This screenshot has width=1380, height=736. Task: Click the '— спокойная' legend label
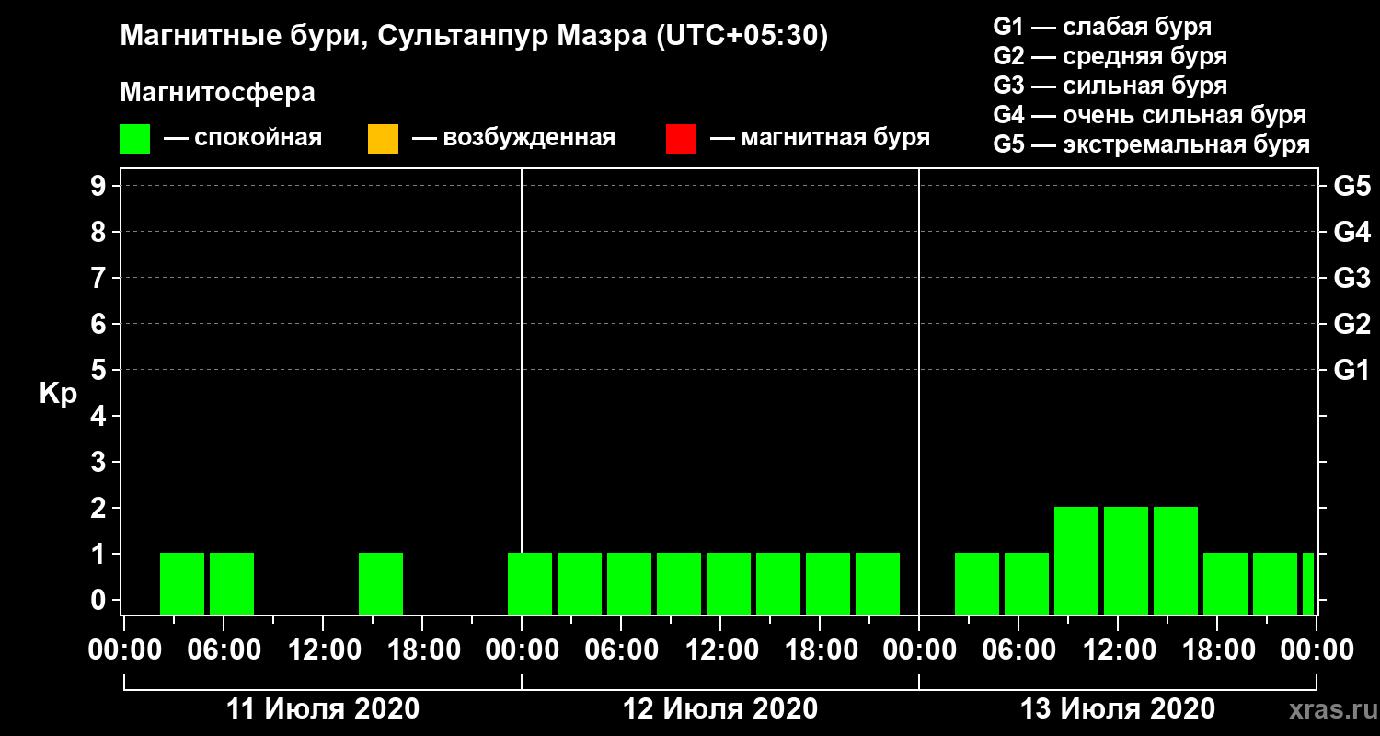coord(243,138)
